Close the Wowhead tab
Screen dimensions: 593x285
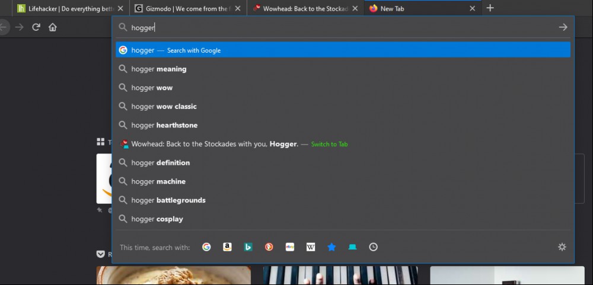(x=355, y=8)
